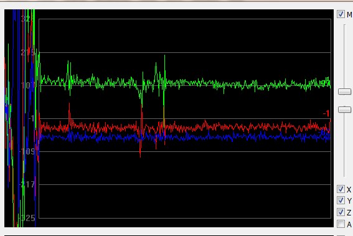Disable the Z axis checkbox
Image resolution: width=353 pixels, height=236 pixels.
[x=341, y=212]
